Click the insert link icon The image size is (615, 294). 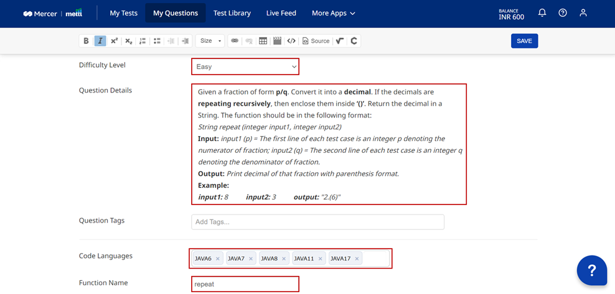tap(235, 41)
